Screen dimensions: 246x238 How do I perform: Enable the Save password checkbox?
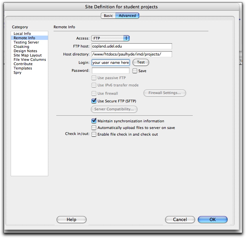point(135,71)
